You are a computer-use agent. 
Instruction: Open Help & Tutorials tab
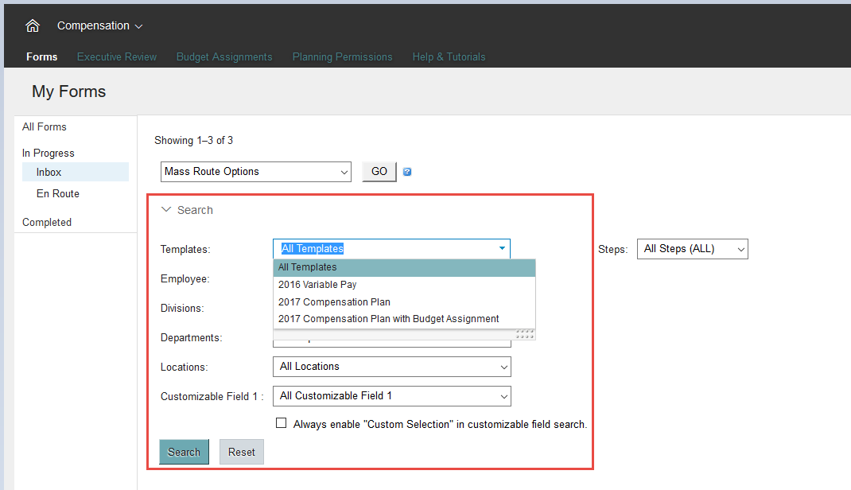coord(449,57)
